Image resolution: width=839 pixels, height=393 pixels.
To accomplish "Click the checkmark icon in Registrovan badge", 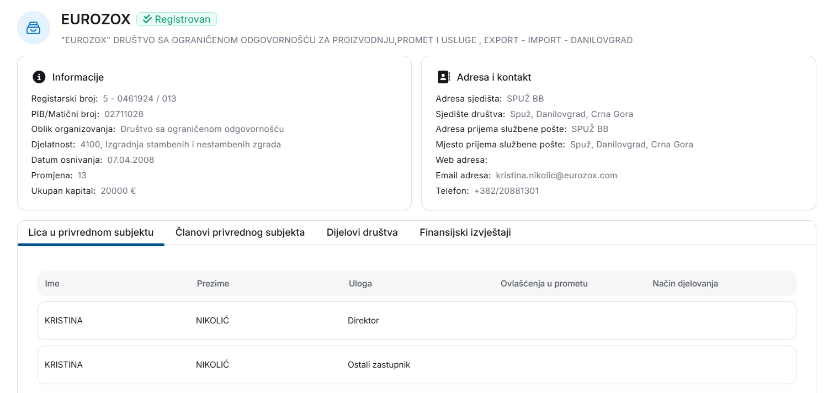I will 147,19.
